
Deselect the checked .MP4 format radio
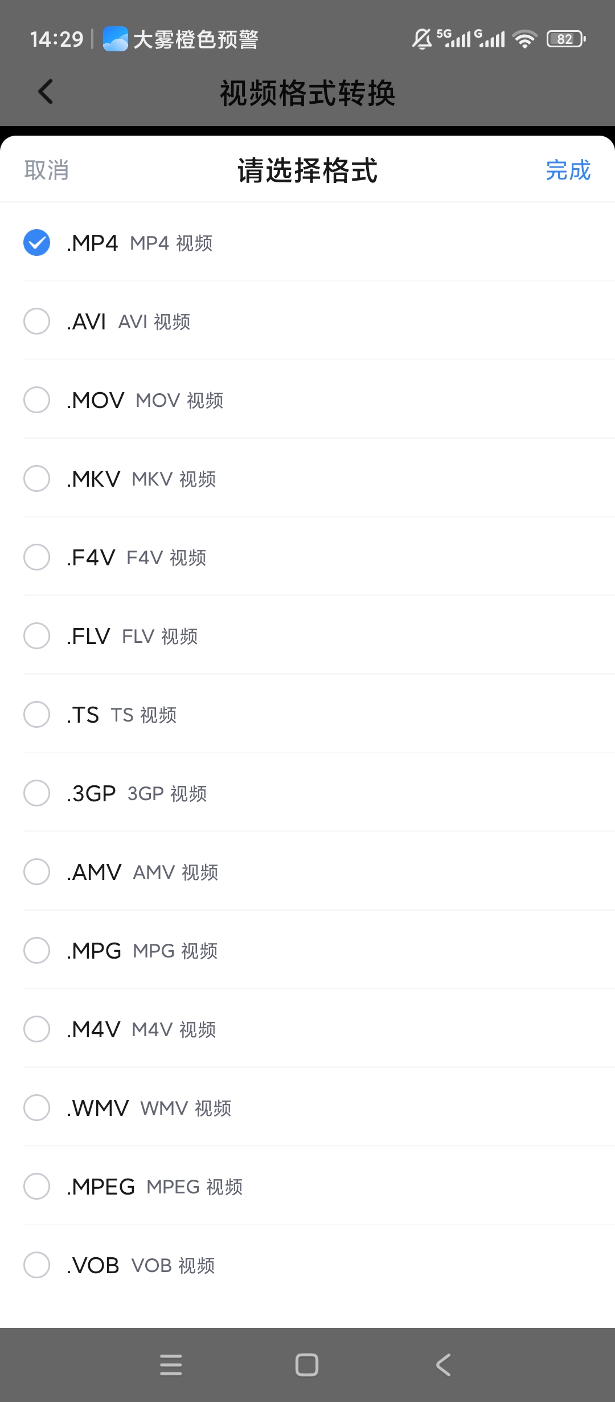point(36,243)
